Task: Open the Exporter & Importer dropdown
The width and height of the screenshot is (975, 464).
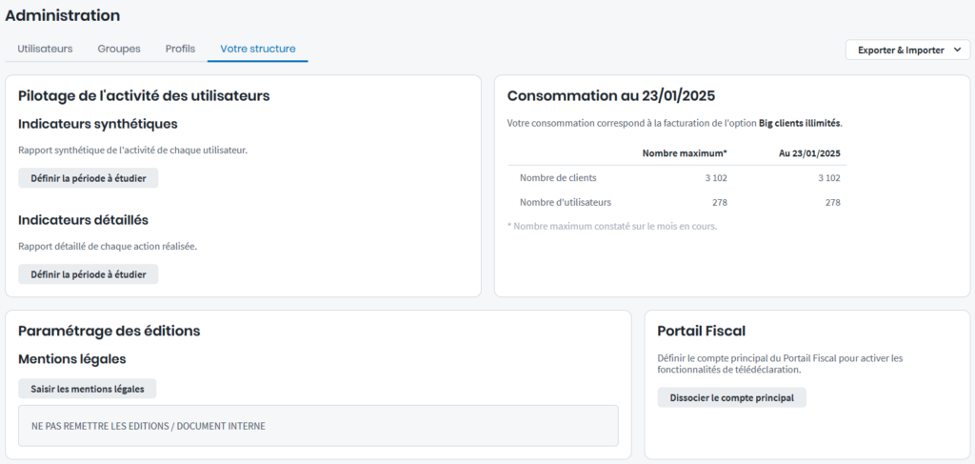Action: [901, 50]
